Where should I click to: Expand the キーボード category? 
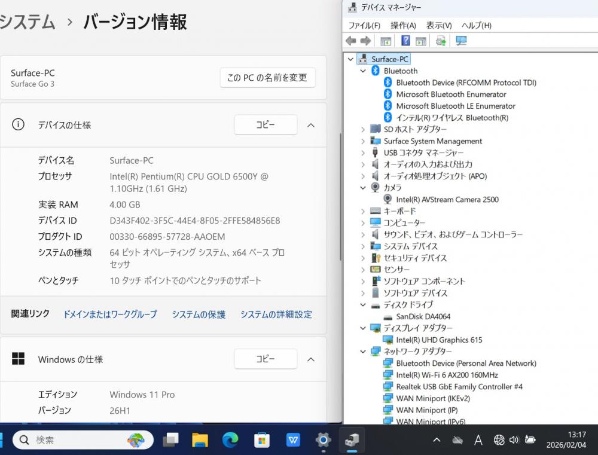(362, 211)
